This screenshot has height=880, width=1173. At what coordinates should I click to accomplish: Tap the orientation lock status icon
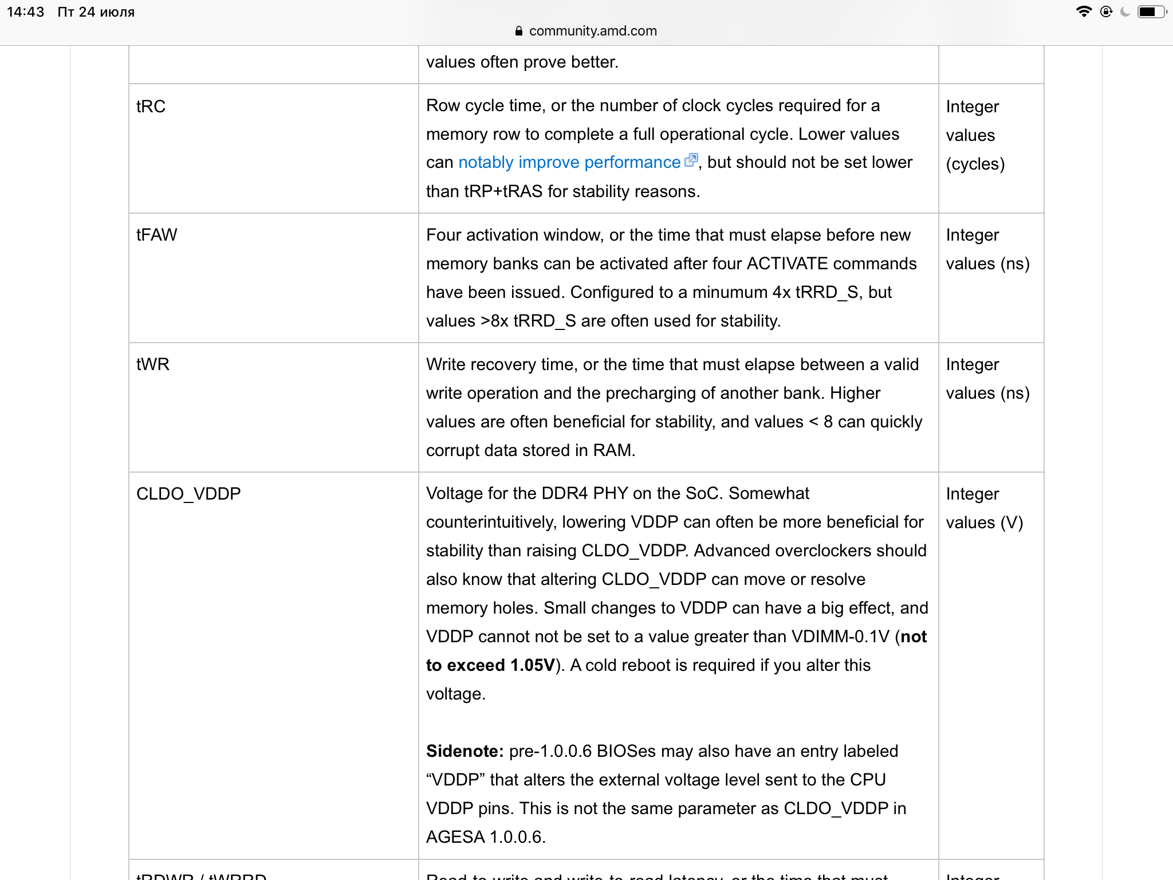click(x=1106, y=11)
